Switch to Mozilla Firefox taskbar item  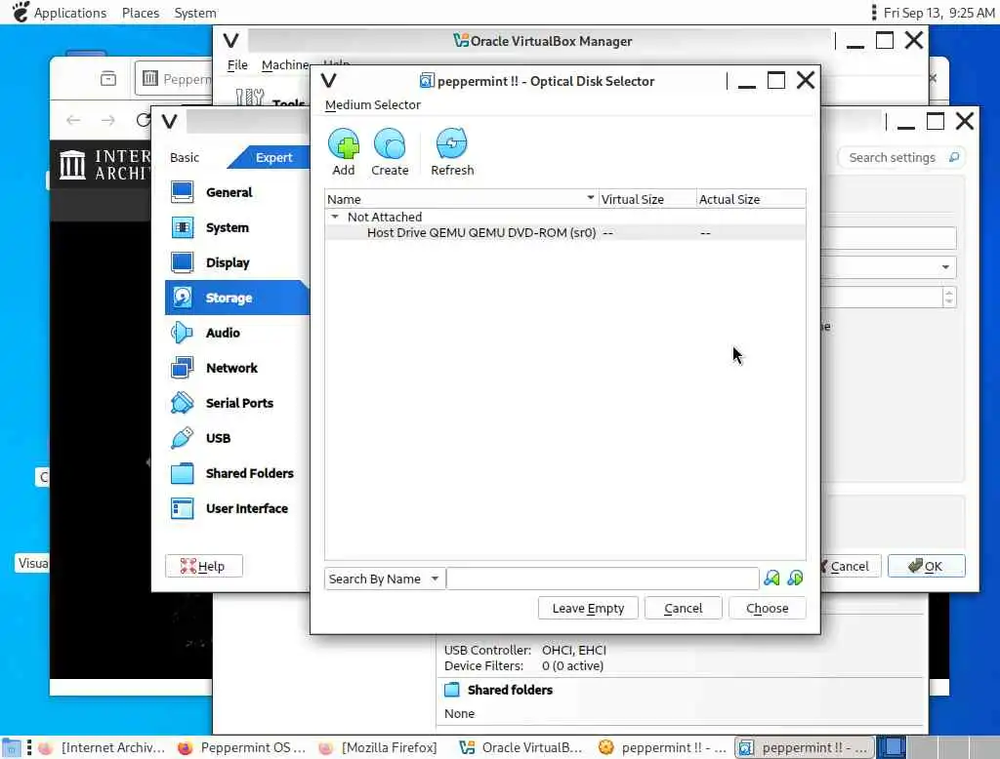pos(378,747)
